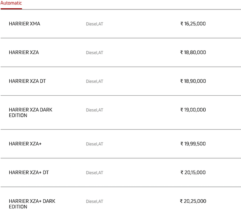
Task: Click the ₹ 18,80,000 price
Action: [193, 52]
